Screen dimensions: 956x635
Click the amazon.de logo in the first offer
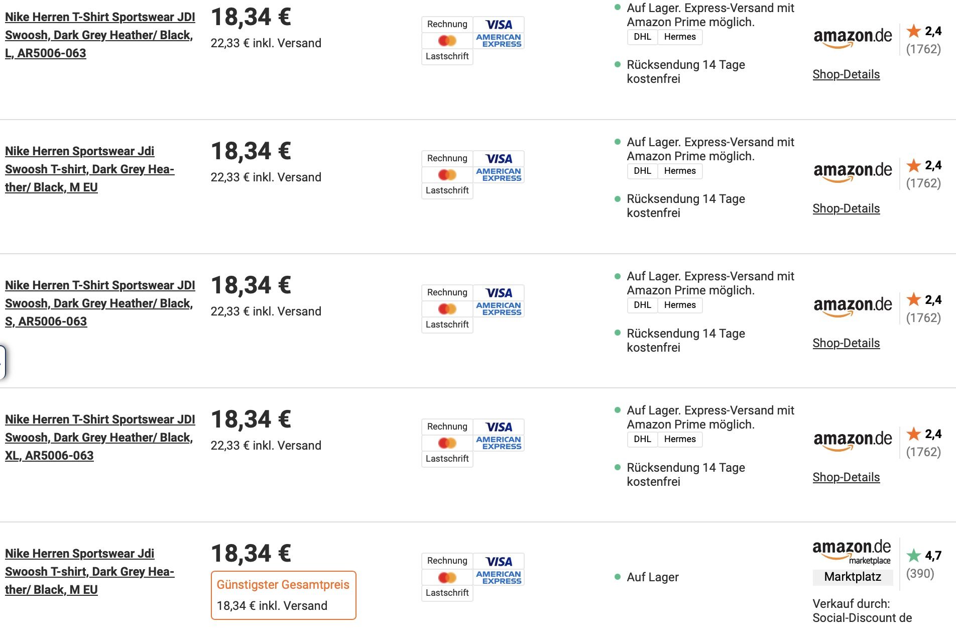[853, 37]
